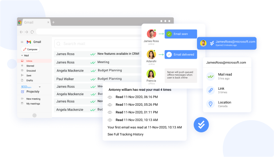Click eye icon beside Read 01:11 PM
Image resolution: width=274 pixels, height=157 pixels.
(110, 112)
